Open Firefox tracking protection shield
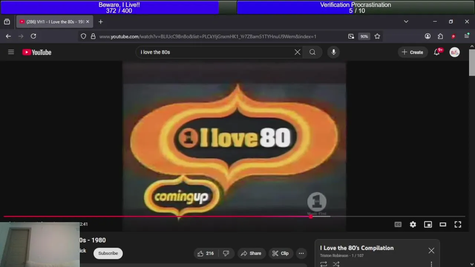Image resolution: width=475 pixels, height=267 pixels. [83, 36]
